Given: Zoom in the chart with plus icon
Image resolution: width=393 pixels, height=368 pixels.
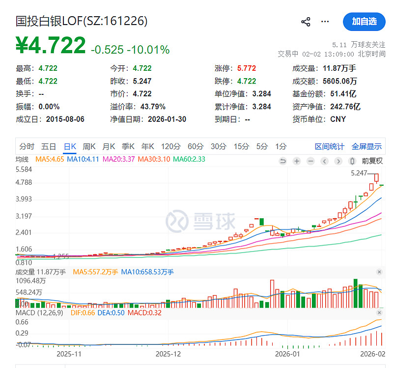Looking at the screenshot, I should pyautogui.click(x=297, y=161).
